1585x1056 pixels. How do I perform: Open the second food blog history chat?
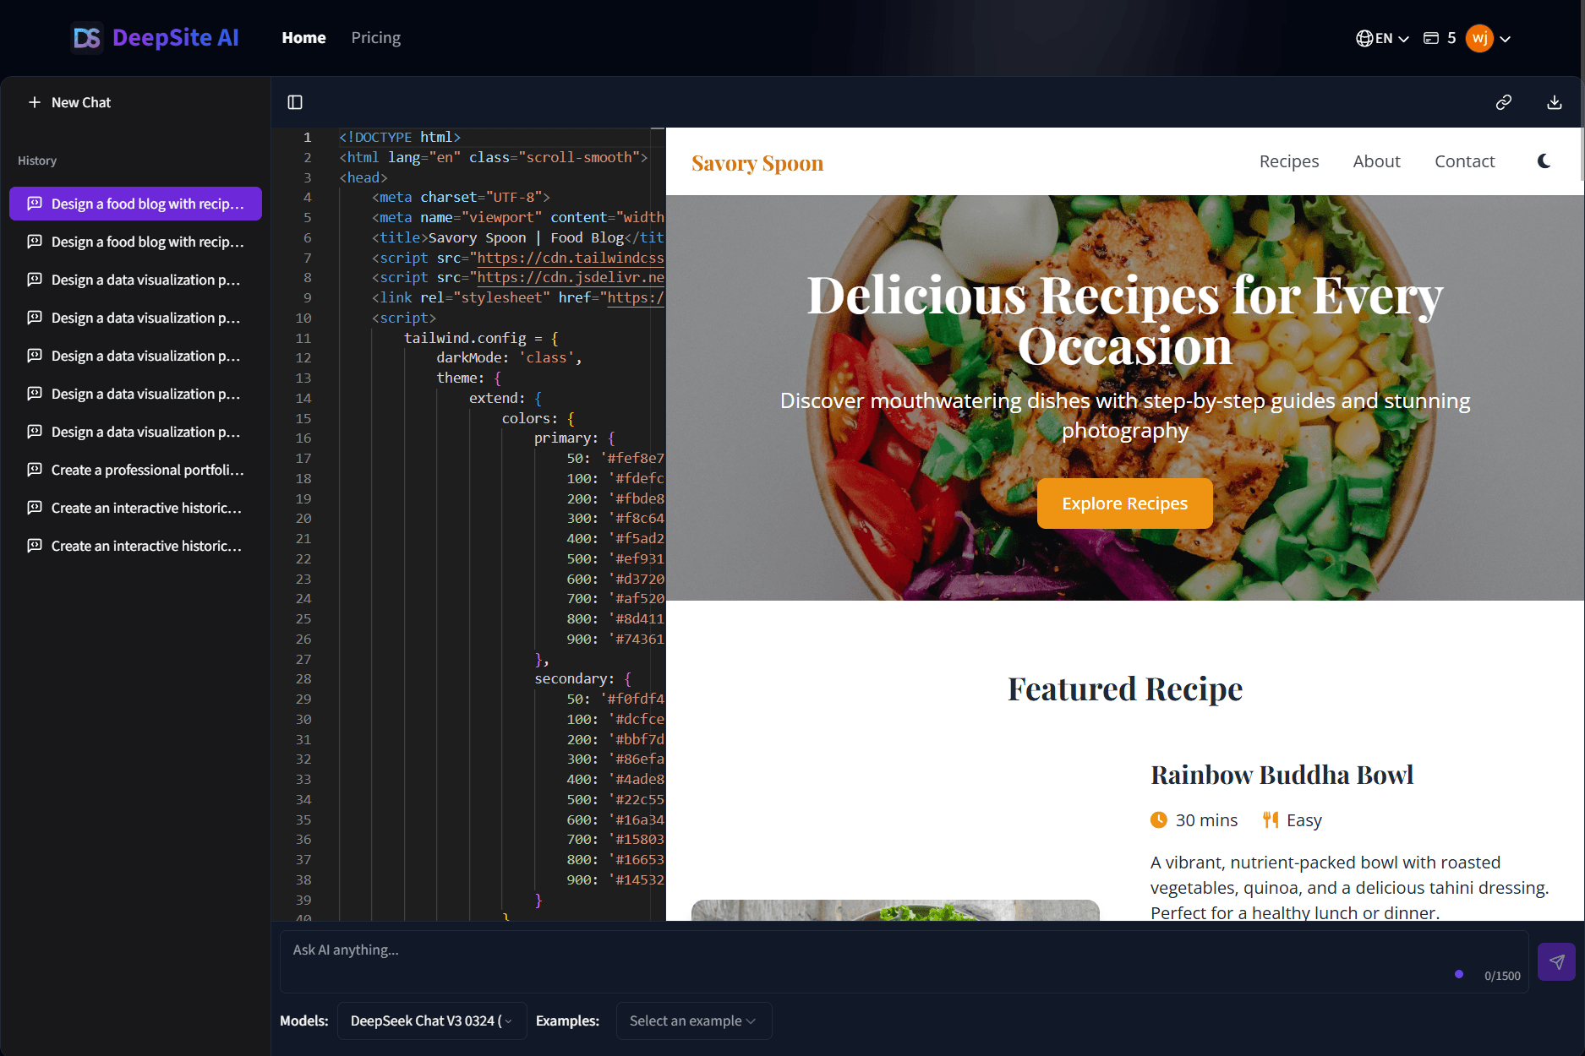135,242
